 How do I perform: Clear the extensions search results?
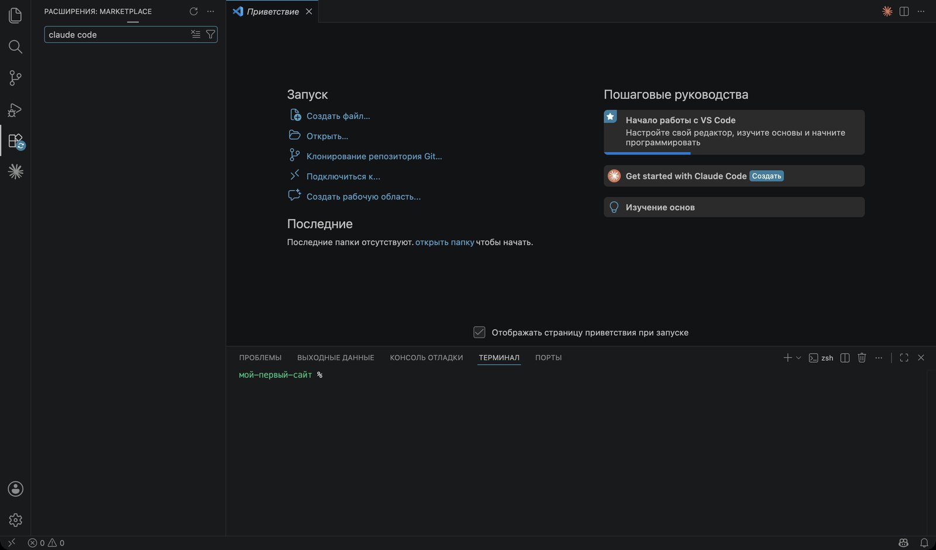(195, 35)
